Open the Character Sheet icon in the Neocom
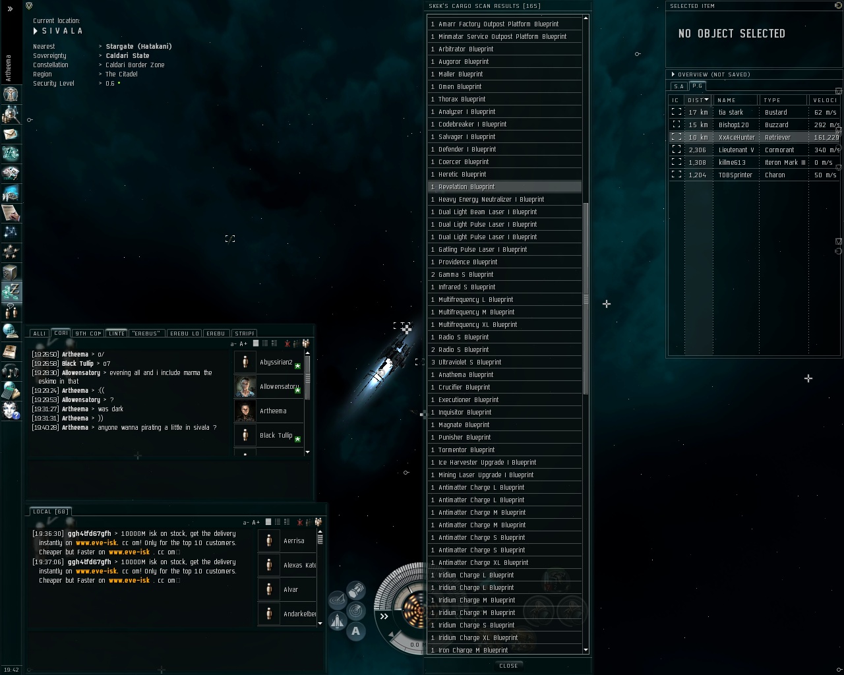The width and height of the screenshot is (844, 675). tap(11, 94)
